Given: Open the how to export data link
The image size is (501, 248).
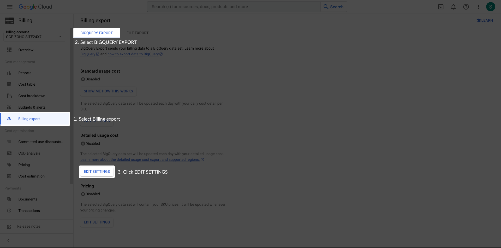Looking at the screenshot, I should tap(133, 54).
